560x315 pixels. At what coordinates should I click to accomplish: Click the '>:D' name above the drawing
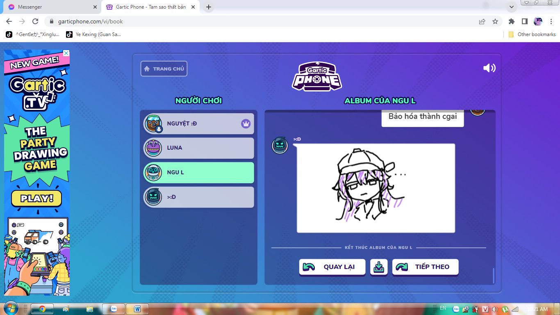coord(297,139)
